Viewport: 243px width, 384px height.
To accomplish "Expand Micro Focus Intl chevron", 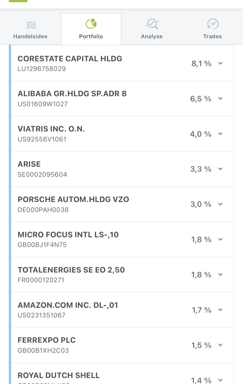I will (220, 239).
